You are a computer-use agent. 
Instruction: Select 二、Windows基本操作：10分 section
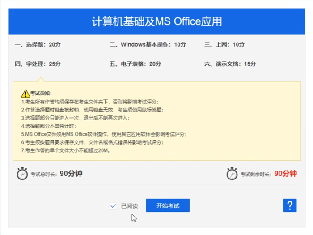(x=148, y=44)
